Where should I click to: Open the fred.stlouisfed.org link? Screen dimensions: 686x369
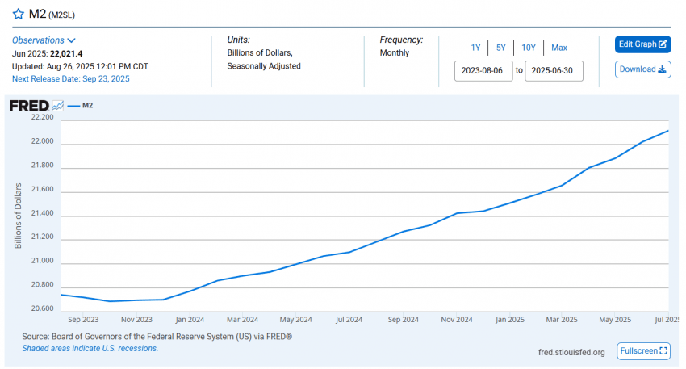[571, 352]
